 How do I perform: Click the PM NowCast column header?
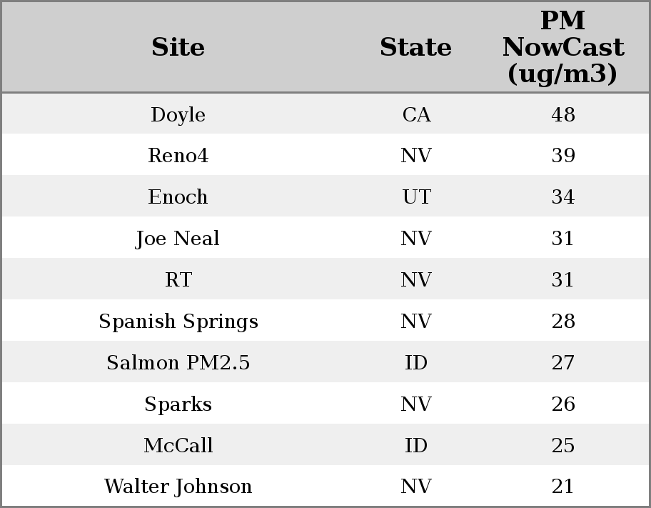(562, 47)
